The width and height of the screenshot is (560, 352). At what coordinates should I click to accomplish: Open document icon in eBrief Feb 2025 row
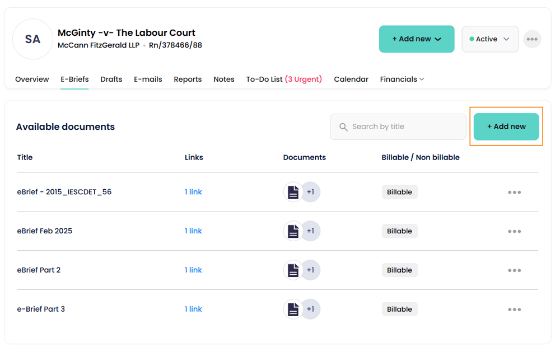(x=293, y=231)
